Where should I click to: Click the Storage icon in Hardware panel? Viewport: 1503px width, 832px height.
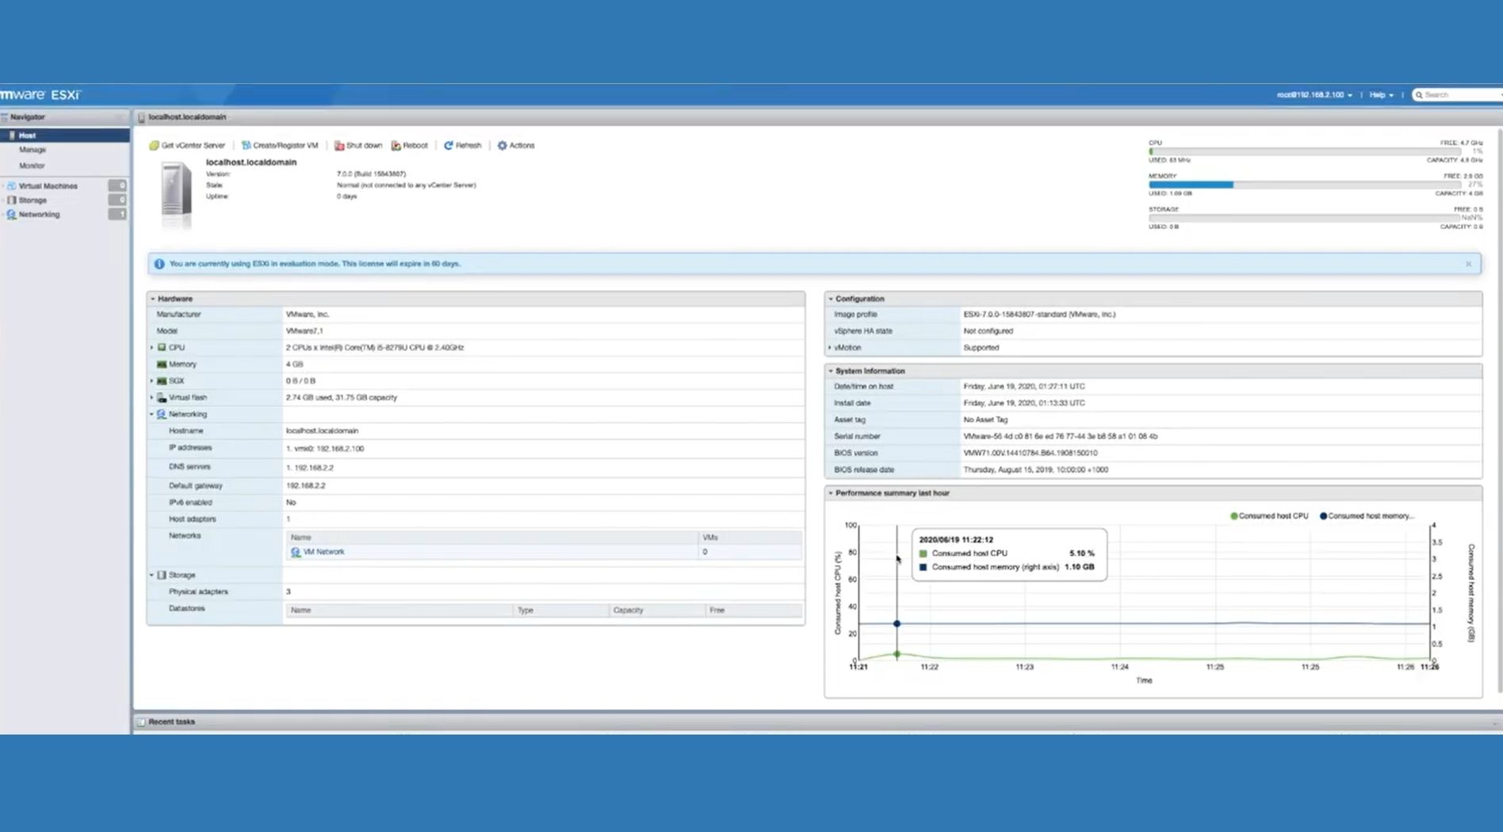[x=162, y=575]
